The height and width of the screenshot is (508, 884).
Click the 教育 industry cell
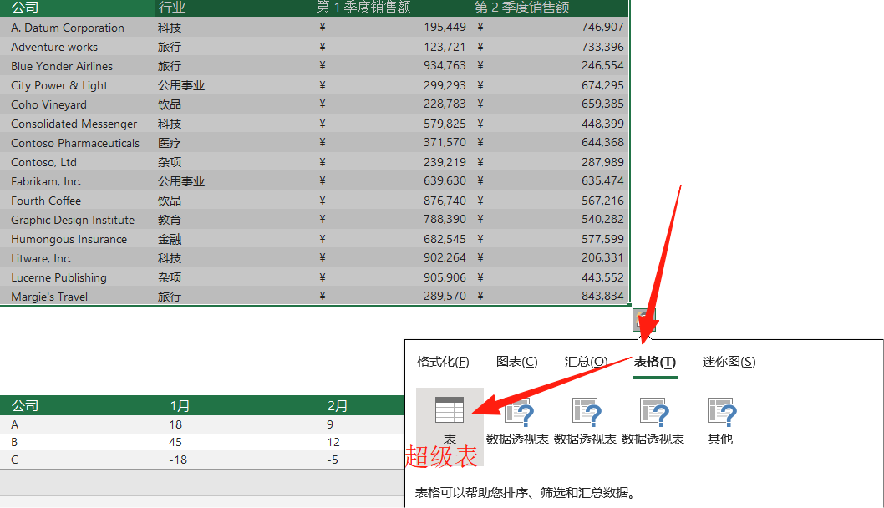(169, 219)
